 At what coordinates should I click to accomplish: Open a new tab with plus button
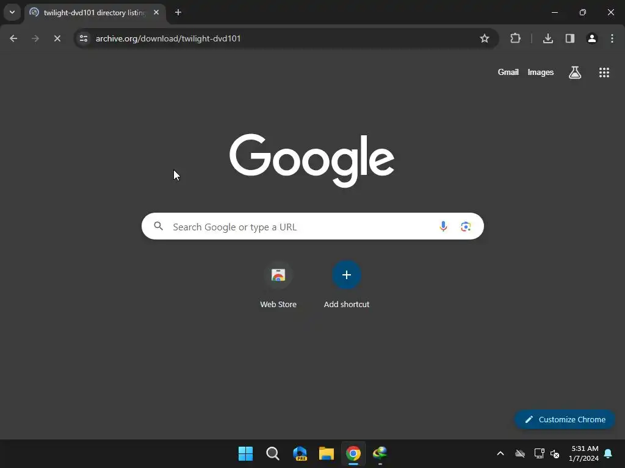(x=178, y=12)
